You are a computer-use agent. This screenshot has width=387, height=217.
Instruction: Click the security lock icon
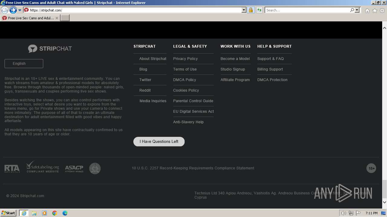pyautogui.click(x=251, y=10)
